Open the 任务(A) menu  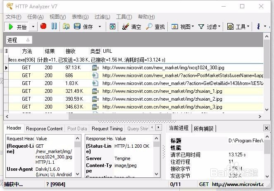point(35,17)
